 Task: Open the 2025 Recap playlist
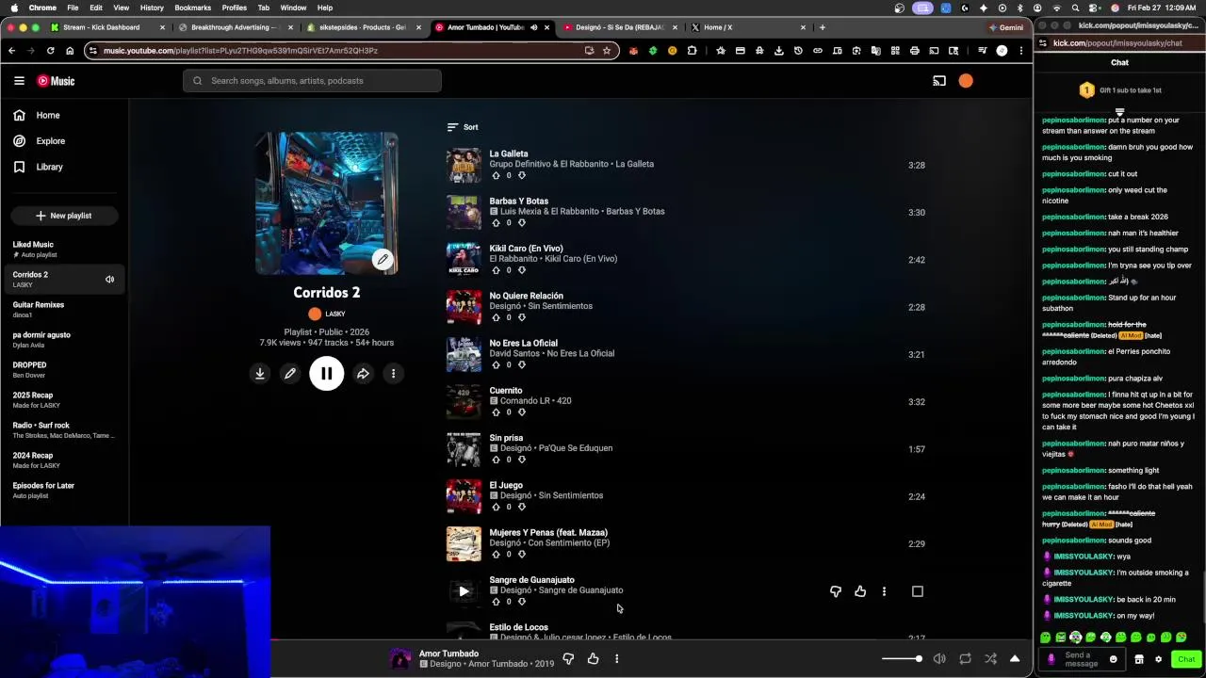tap(62, 399)
